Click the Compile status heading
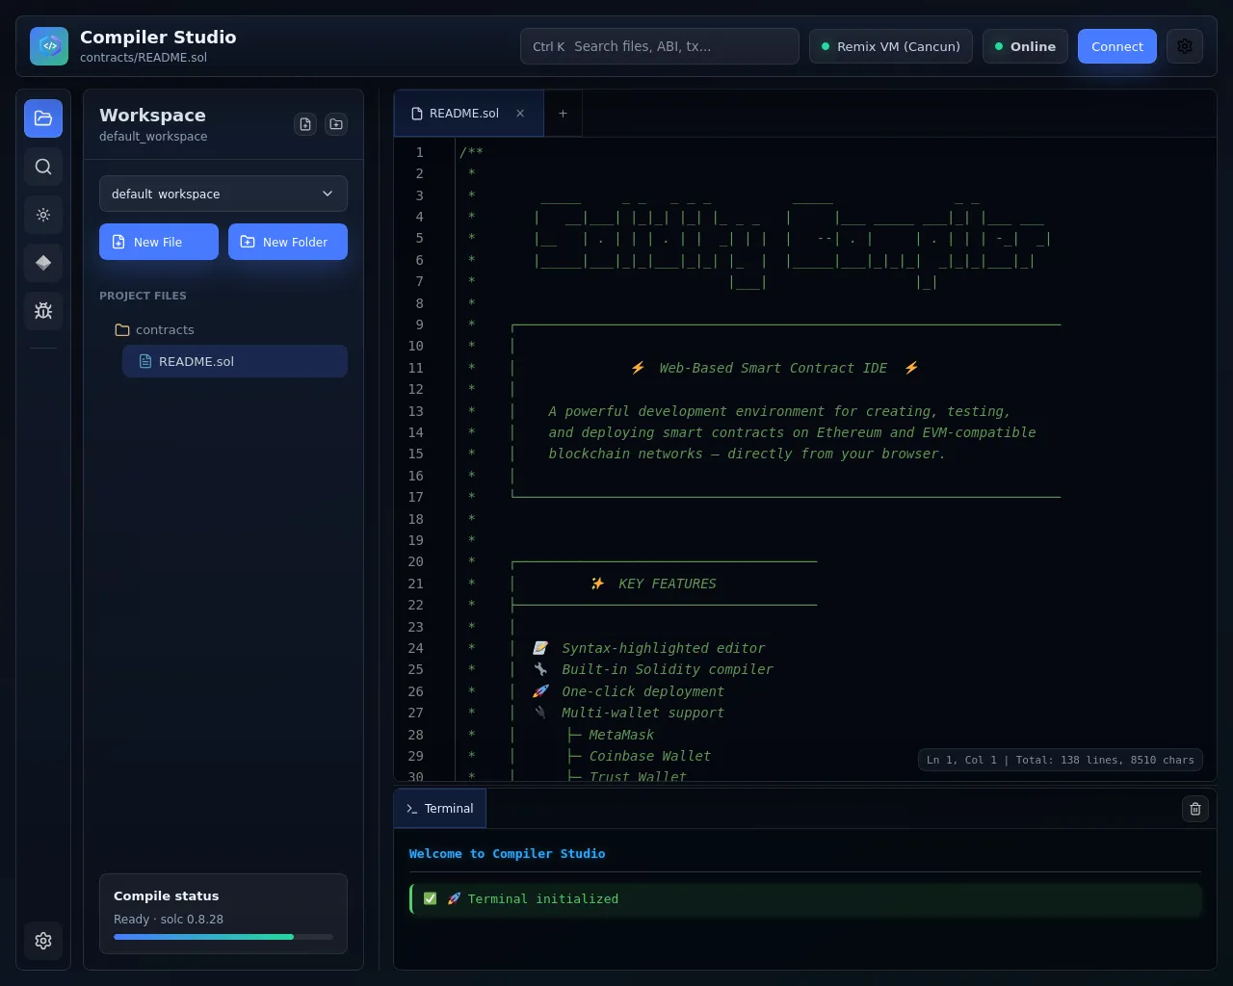The image size is (1233, 986). [x=166, y=895]
